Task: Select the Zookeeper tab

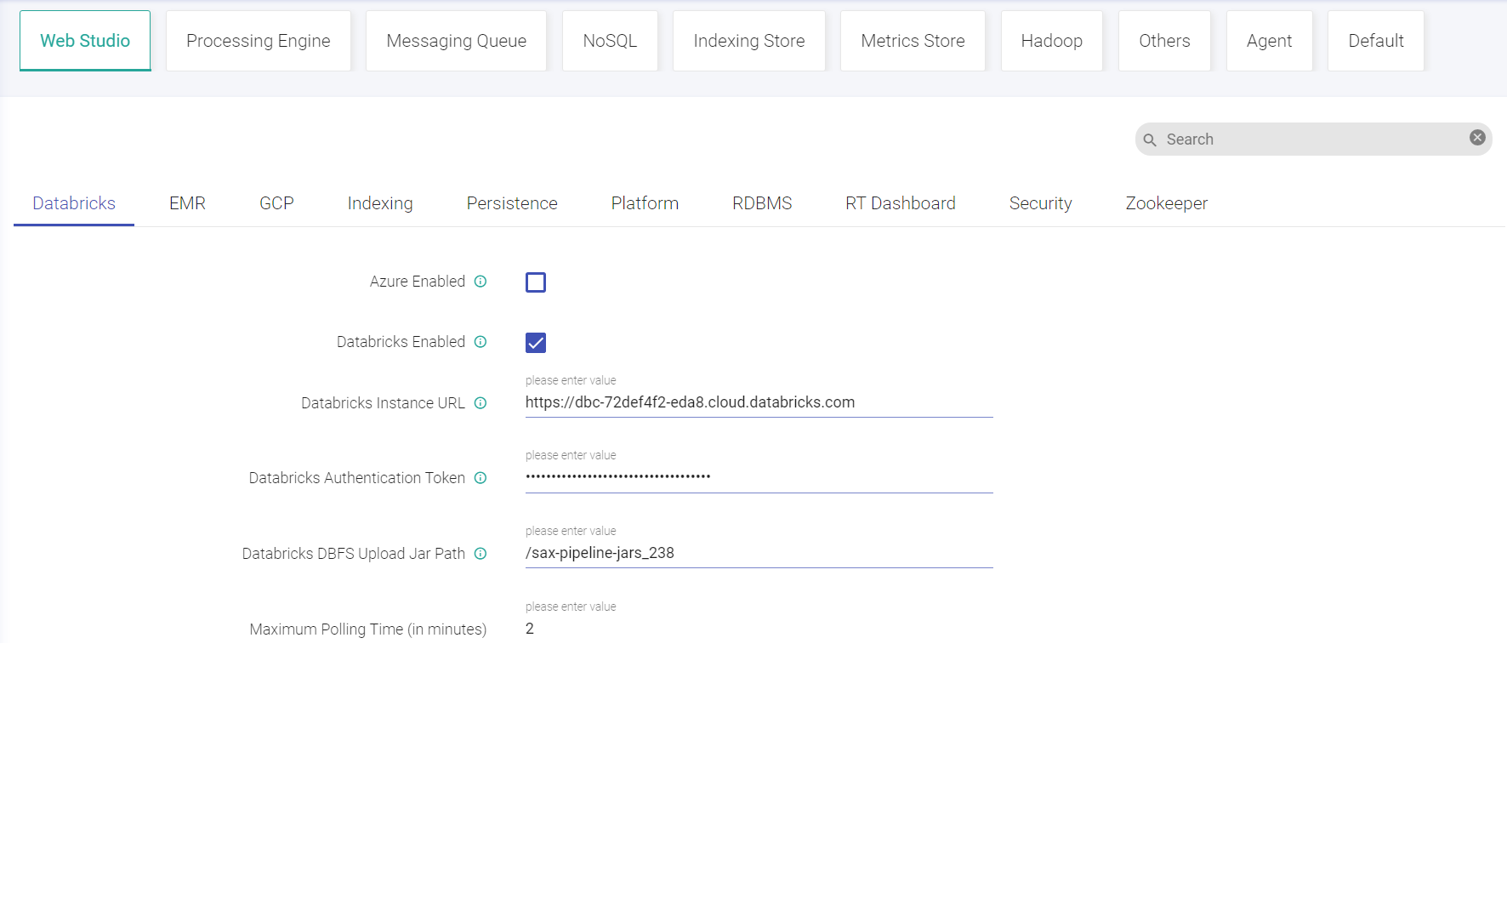Action: [x=1166, y=203]
